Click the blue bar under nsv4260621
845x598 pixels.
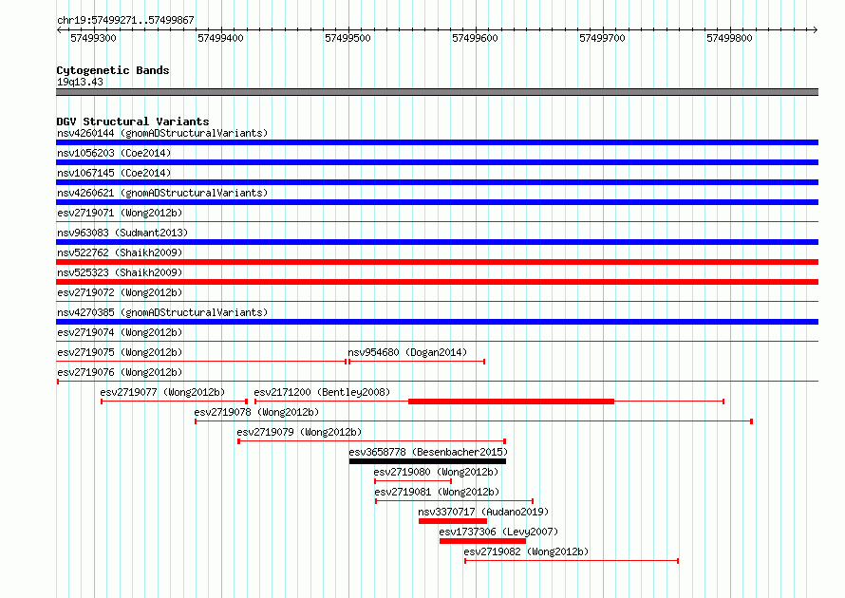pyautogui.click(x=437, y=202)
